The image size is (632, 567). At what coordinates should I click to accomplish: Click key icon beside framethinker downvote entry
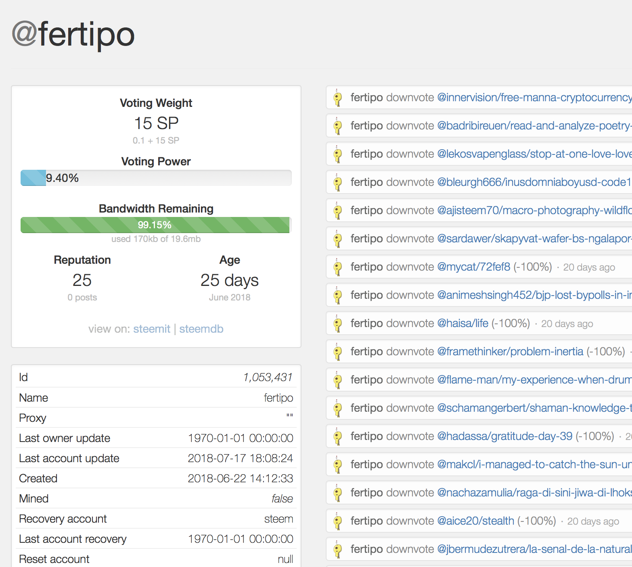338,352
